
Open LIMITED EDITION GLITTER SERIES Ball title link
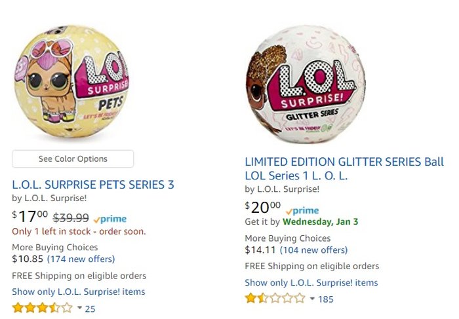point(344,169)
